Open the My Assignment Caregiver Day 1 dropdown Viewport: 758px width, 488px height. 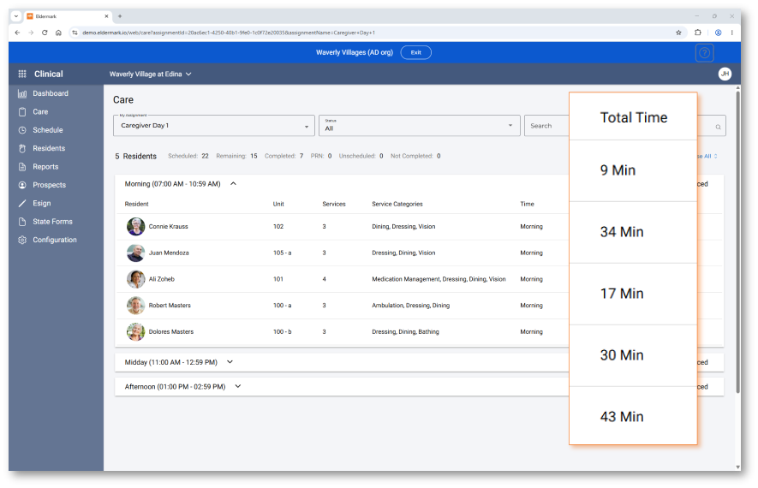(214, 126)
